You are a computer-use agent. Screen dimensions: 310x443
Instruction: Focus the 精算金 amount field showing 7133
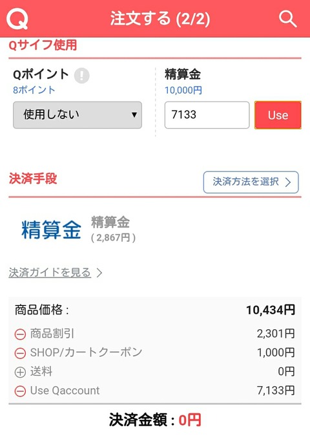click(x=207, y=115)
